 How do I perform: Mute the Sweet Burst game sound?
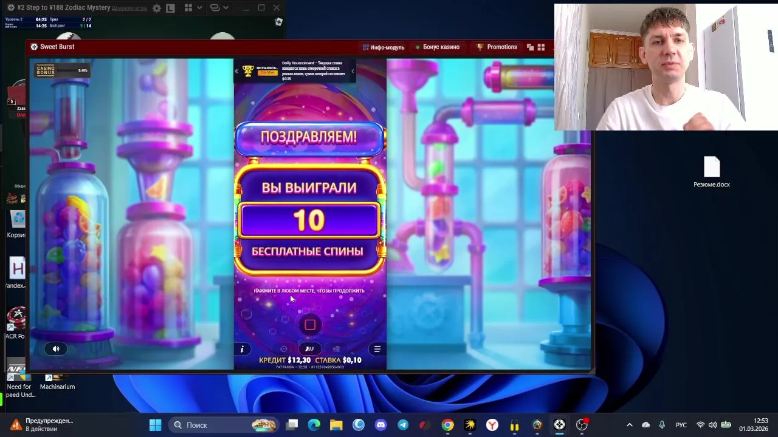[x=56, y=348]
